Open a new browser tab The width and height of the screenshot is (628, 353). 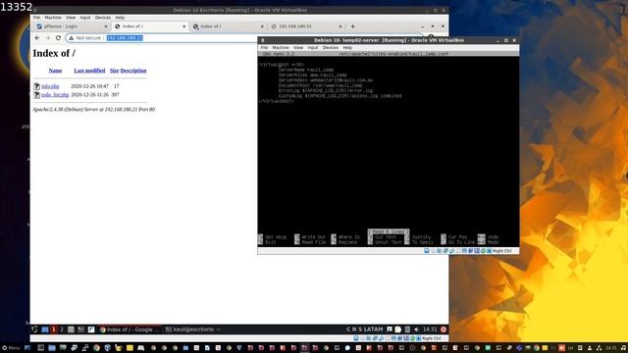tap(353, 26)
